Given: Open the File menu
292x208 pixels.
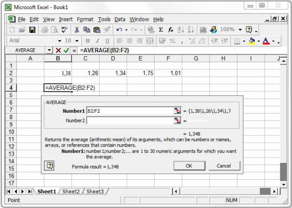Looking at the screenshot, I should pos(21,20).
